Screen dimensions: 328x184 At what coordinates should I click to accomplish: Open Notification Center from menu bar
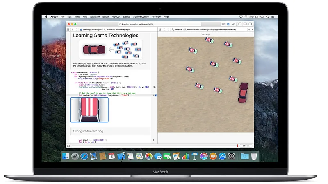[273, 16]
